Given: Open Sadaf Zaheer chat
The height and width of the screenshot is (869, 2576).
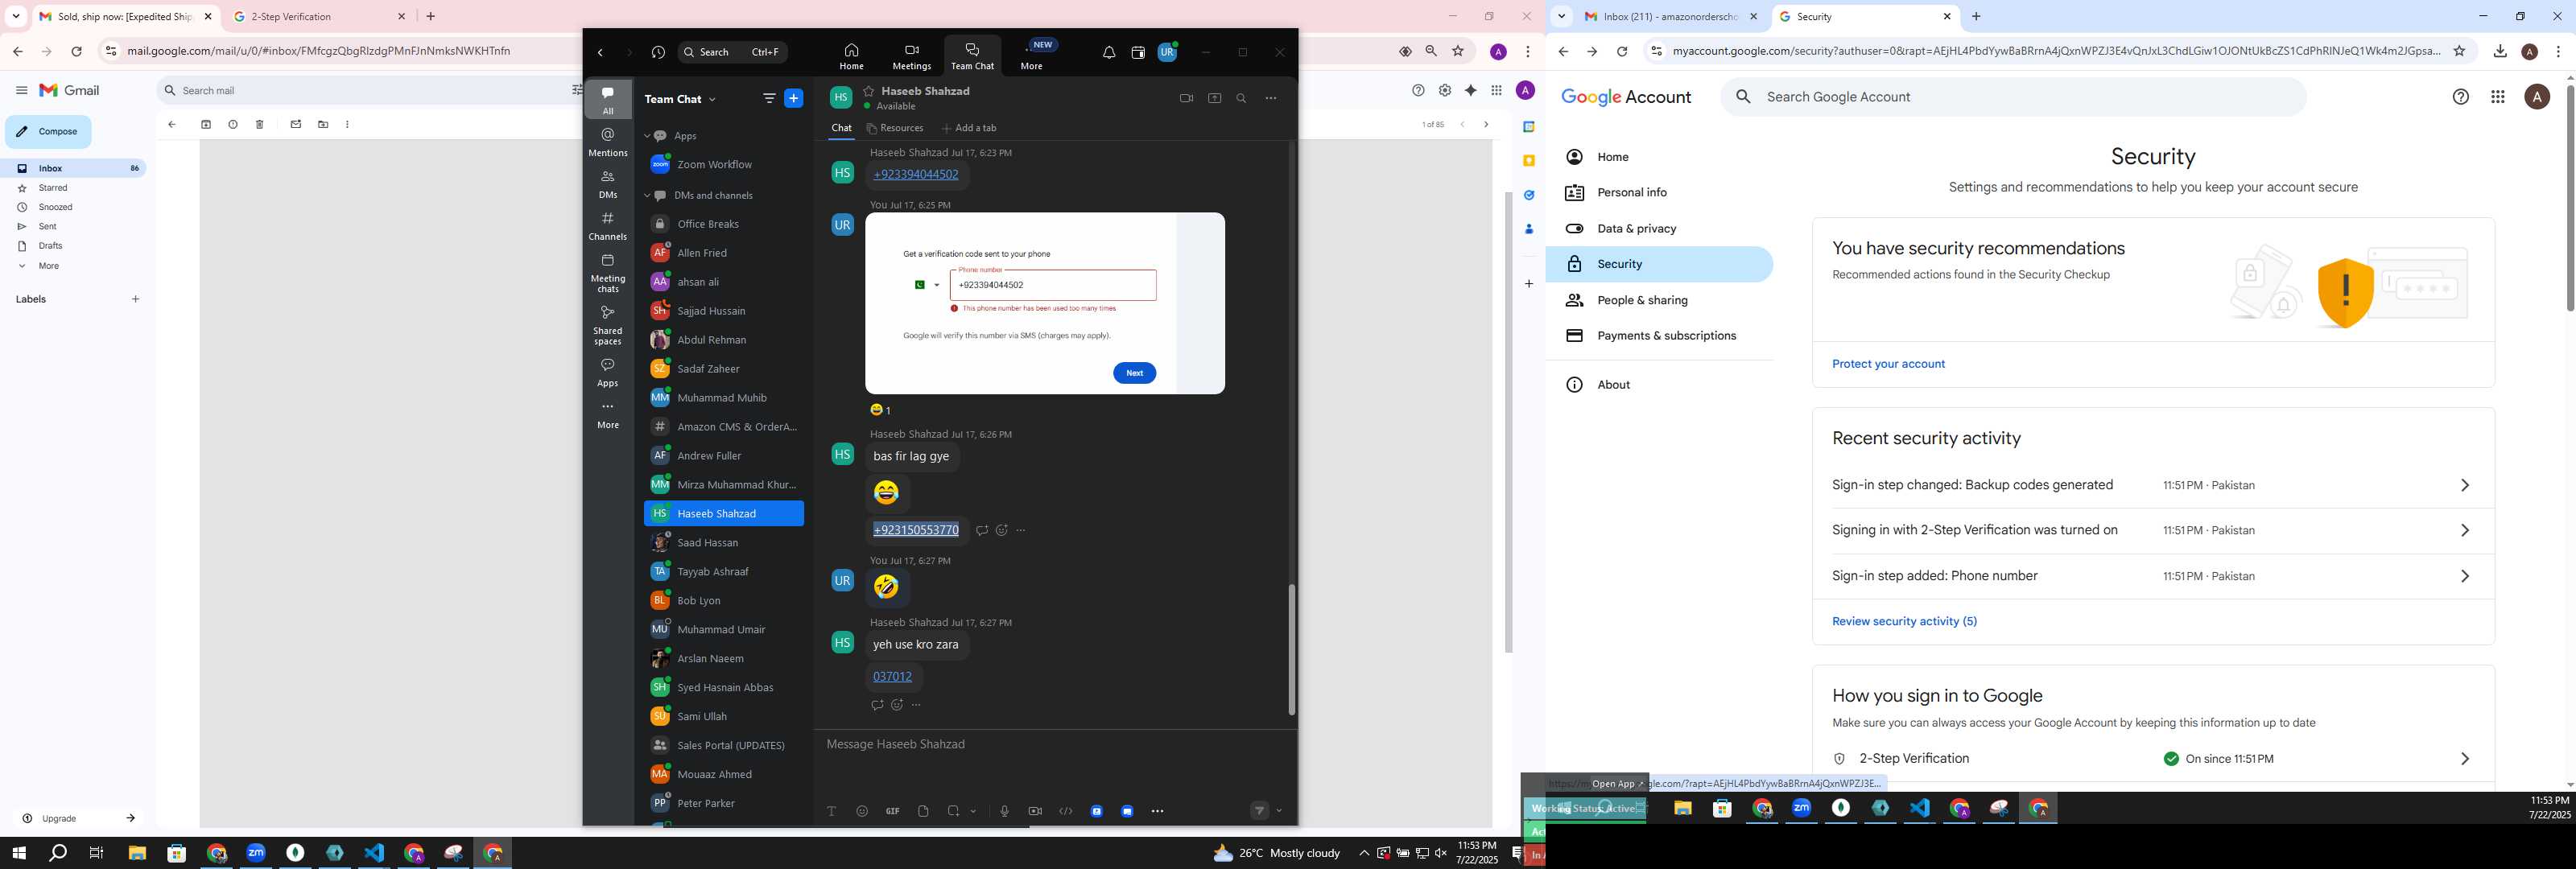Looking at the screenshot, I should [x=724, y=369].
